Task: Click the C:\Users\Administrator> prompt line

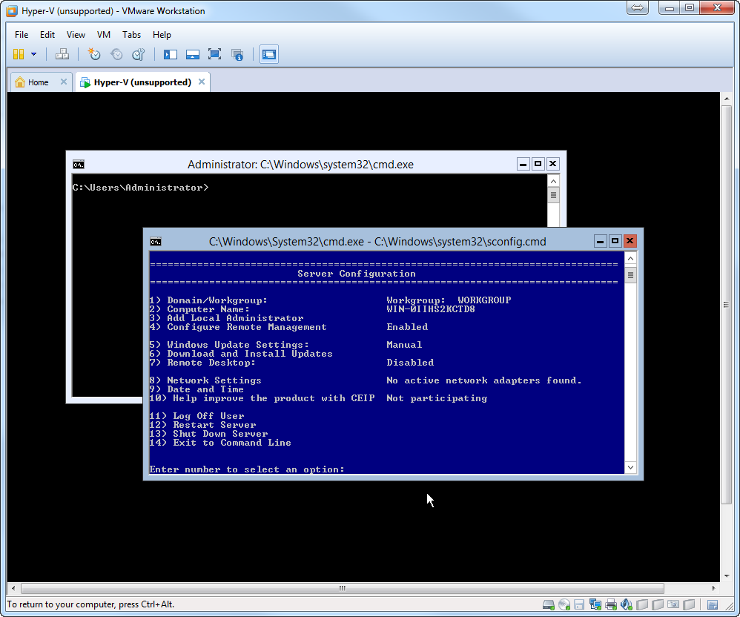Action: coord(140,188)
